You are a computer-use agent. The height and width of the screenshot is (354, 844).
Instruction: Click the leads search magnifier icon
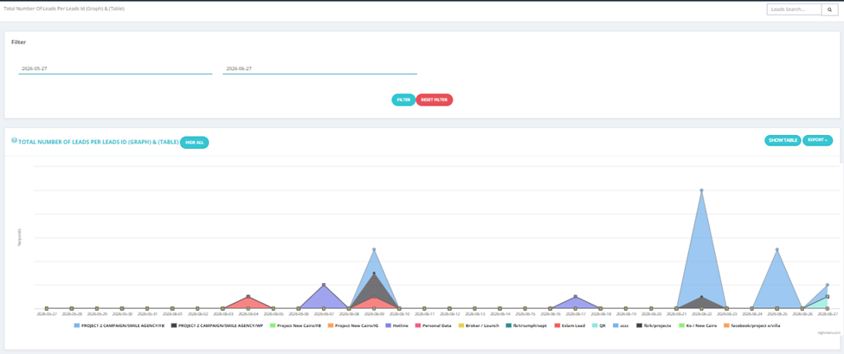coord(829,10)
